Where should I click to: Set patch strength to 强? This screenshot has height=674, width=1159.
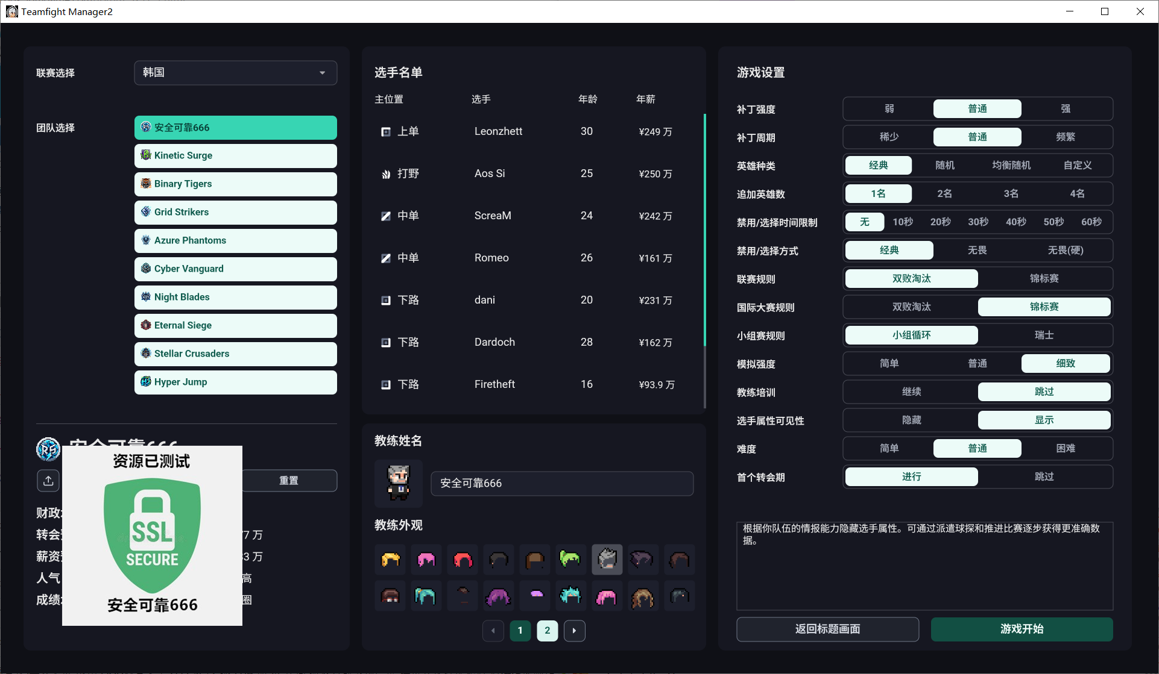(x=1066, y=108)
